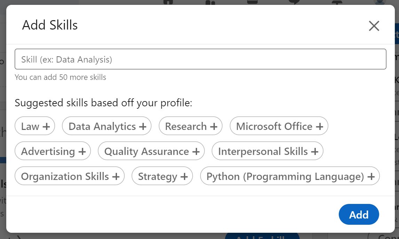Close the Add Skills dialog

coord(374,26)
